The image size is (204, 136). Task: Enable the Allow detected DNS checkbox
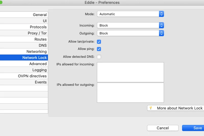(x=99, y=57)
